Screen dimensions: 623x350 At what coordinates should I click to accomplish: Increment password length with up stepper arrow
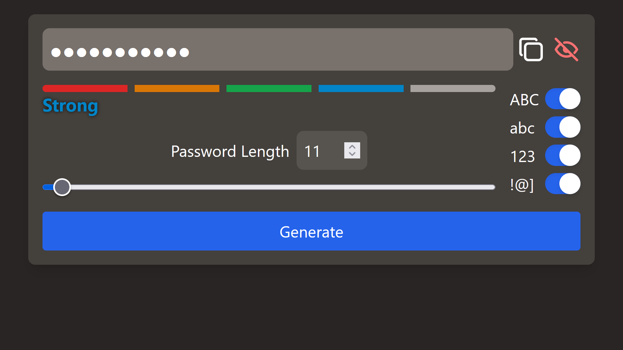pyautogui.click(x=352, y=146)
